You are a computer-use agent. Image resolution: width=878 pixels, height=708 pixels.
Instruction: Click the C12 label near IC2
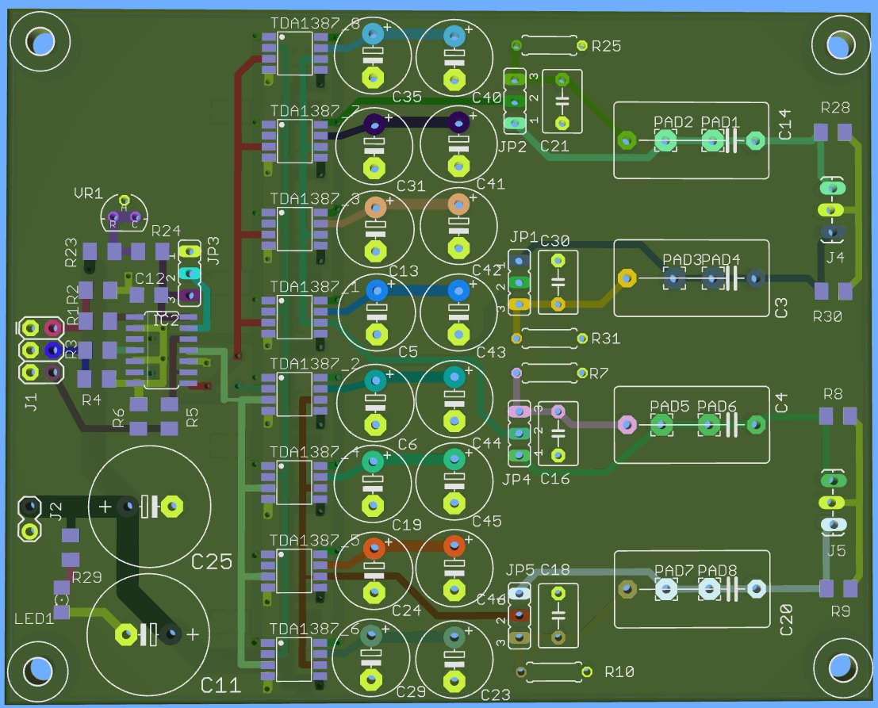click(x=150, y=279)
